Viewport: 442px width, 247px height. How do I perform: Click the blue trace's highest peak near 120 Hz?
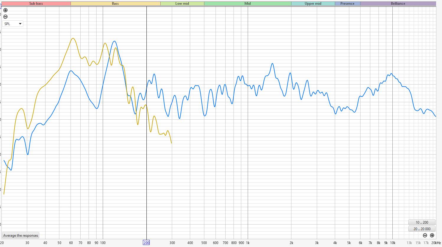coord(114,41)
